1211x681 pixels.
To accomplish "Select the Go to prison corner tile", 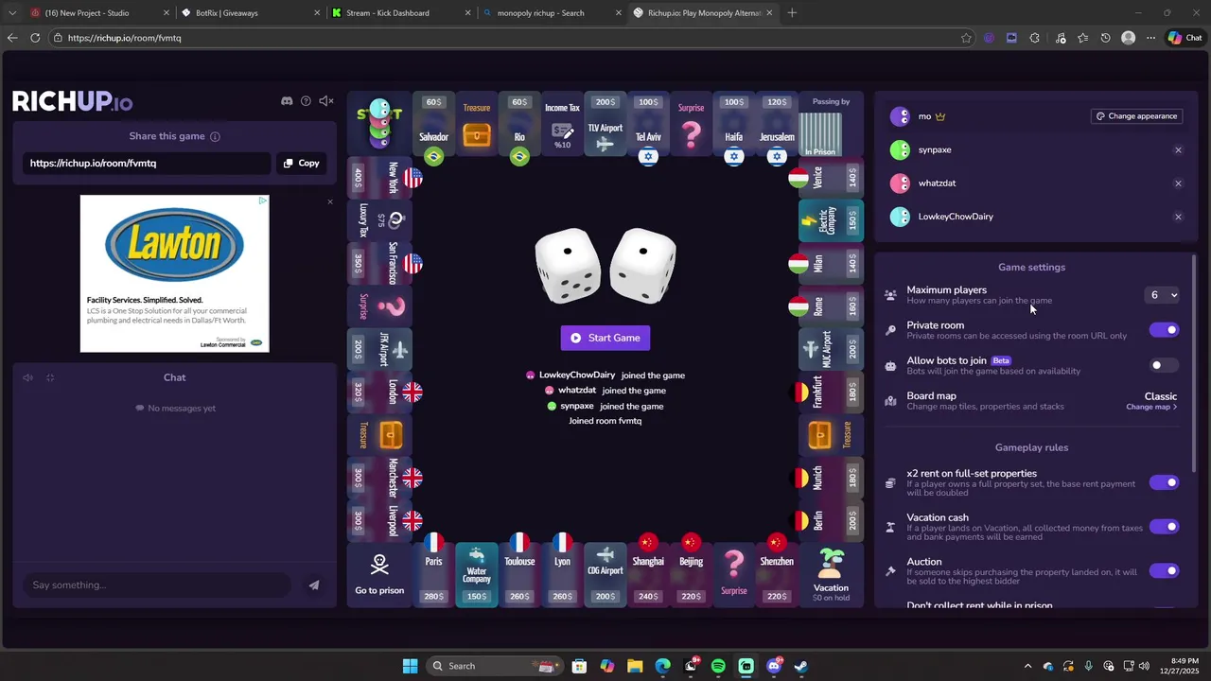I will pos(379,575).
